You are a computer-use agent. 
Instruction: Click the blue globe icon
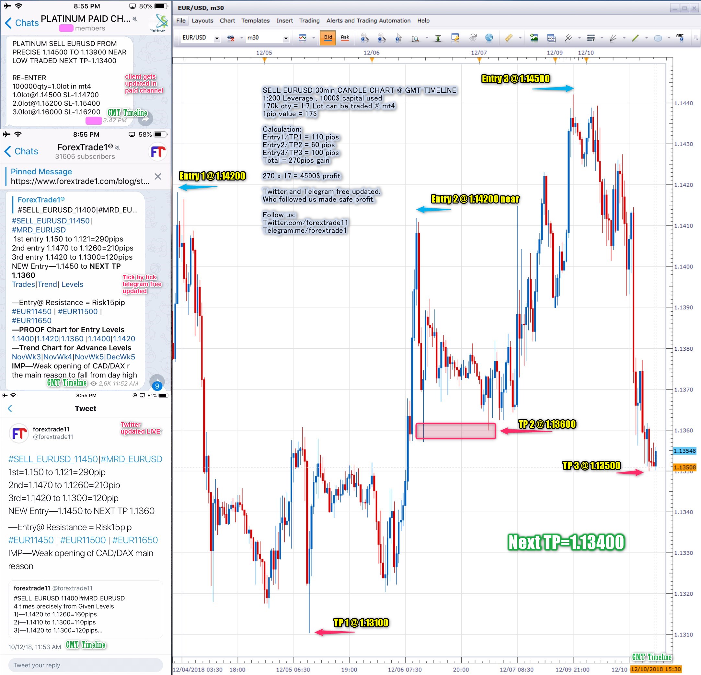489,38
